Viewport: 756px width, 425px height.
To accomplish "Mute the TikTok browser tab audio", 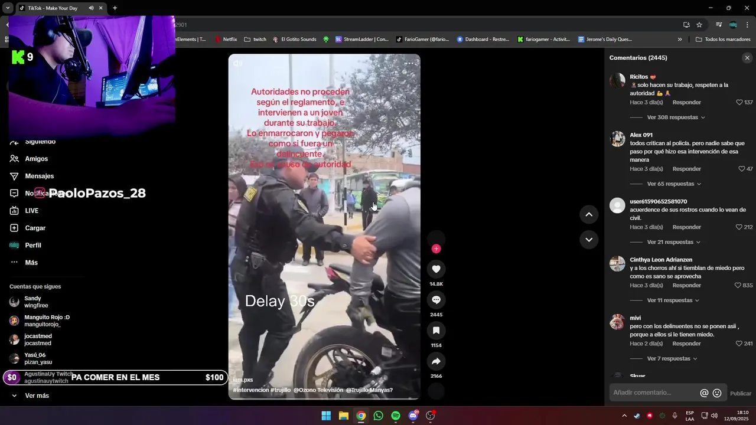I will [91, 8].
